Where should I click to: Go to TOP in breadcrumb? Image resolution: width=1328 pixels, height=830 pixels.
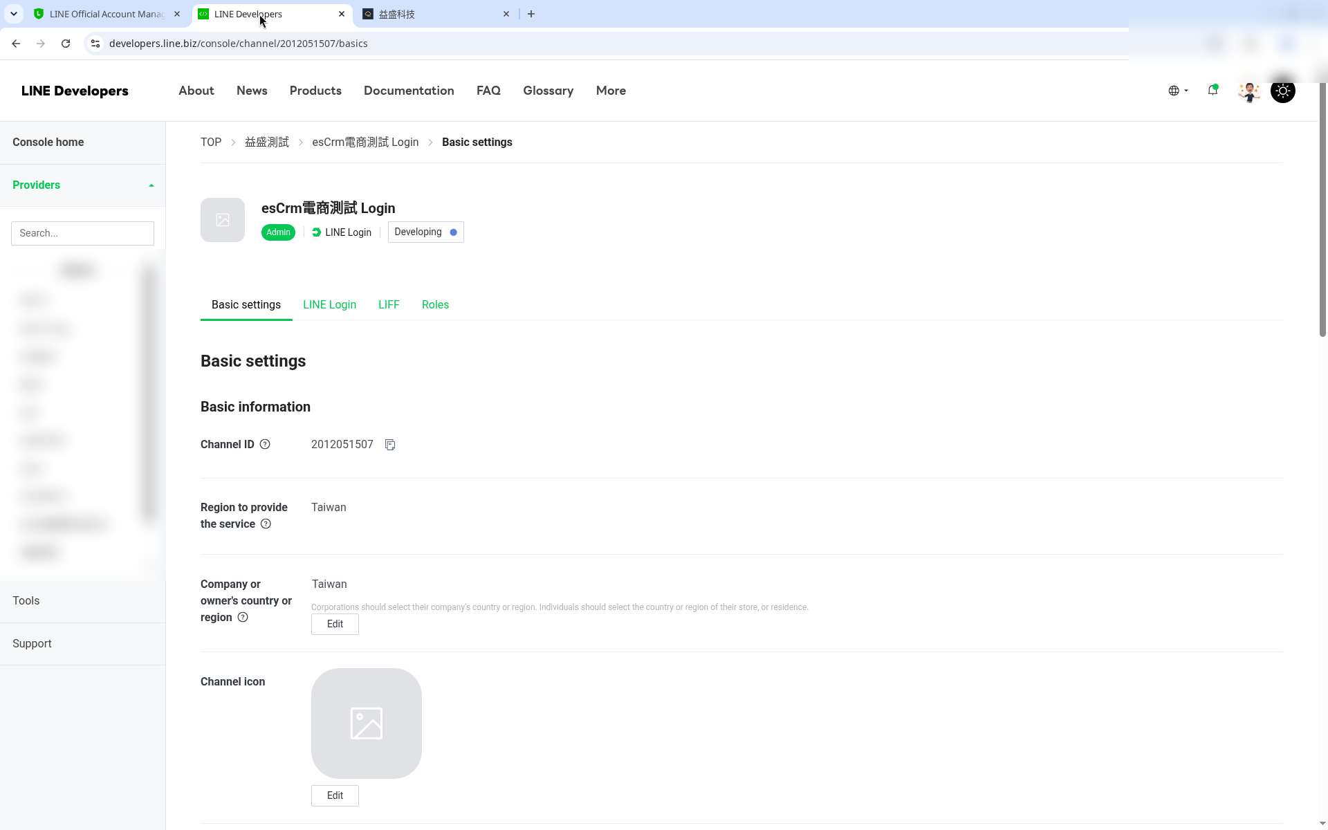pos(211,142)
